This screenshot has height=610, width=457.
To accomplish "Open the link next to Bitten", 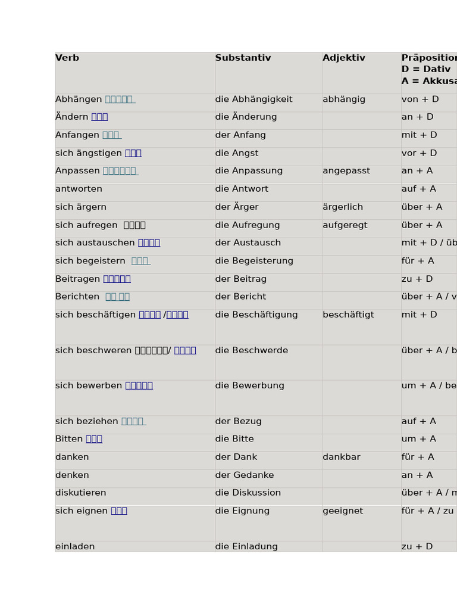I will pos(94,439).
